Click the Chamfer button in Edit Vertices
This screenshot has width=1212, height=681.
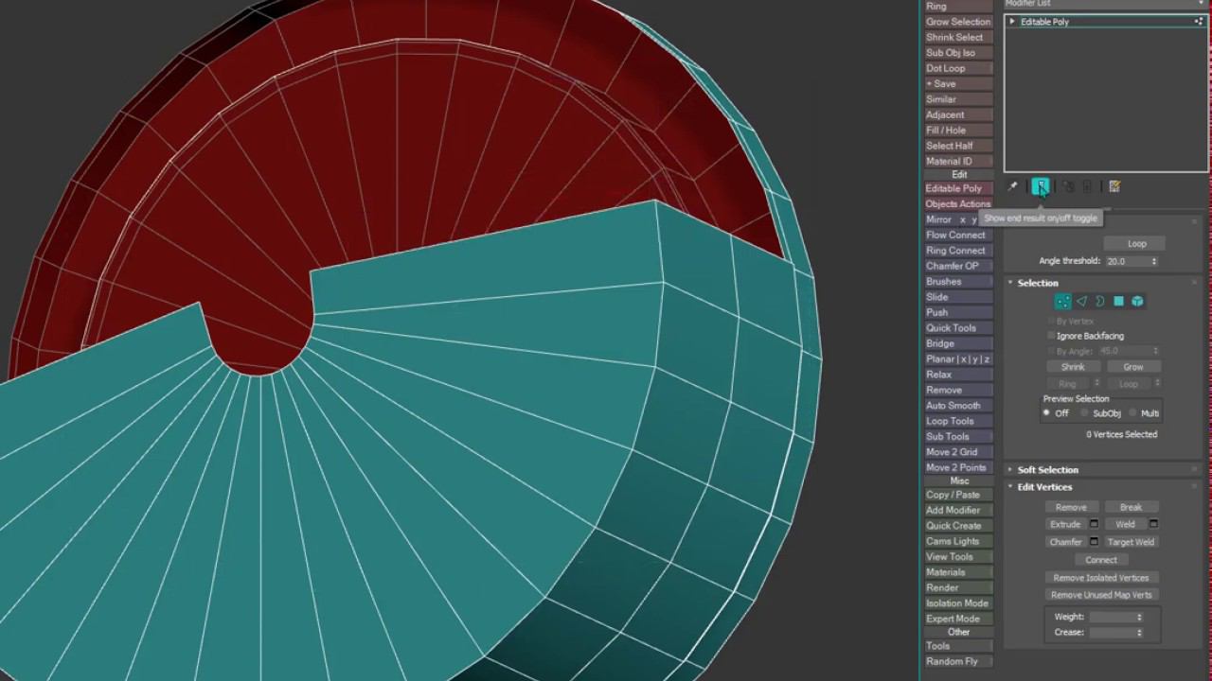1065,542
